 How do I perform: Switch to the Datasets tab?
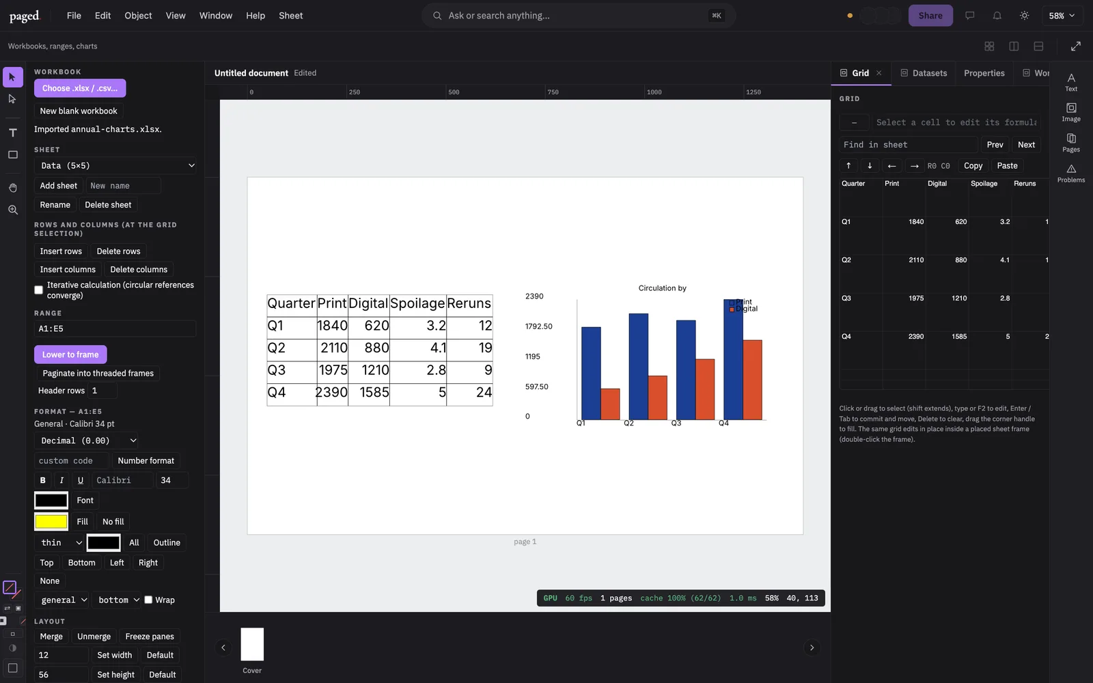(x=924, y=73)
